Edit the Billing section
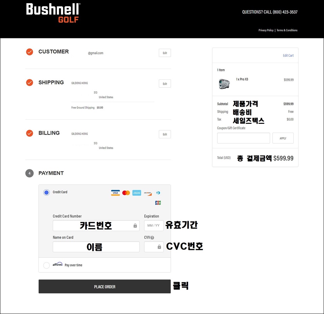This screenshot has height=314, width=324. (x=165, y=134)
